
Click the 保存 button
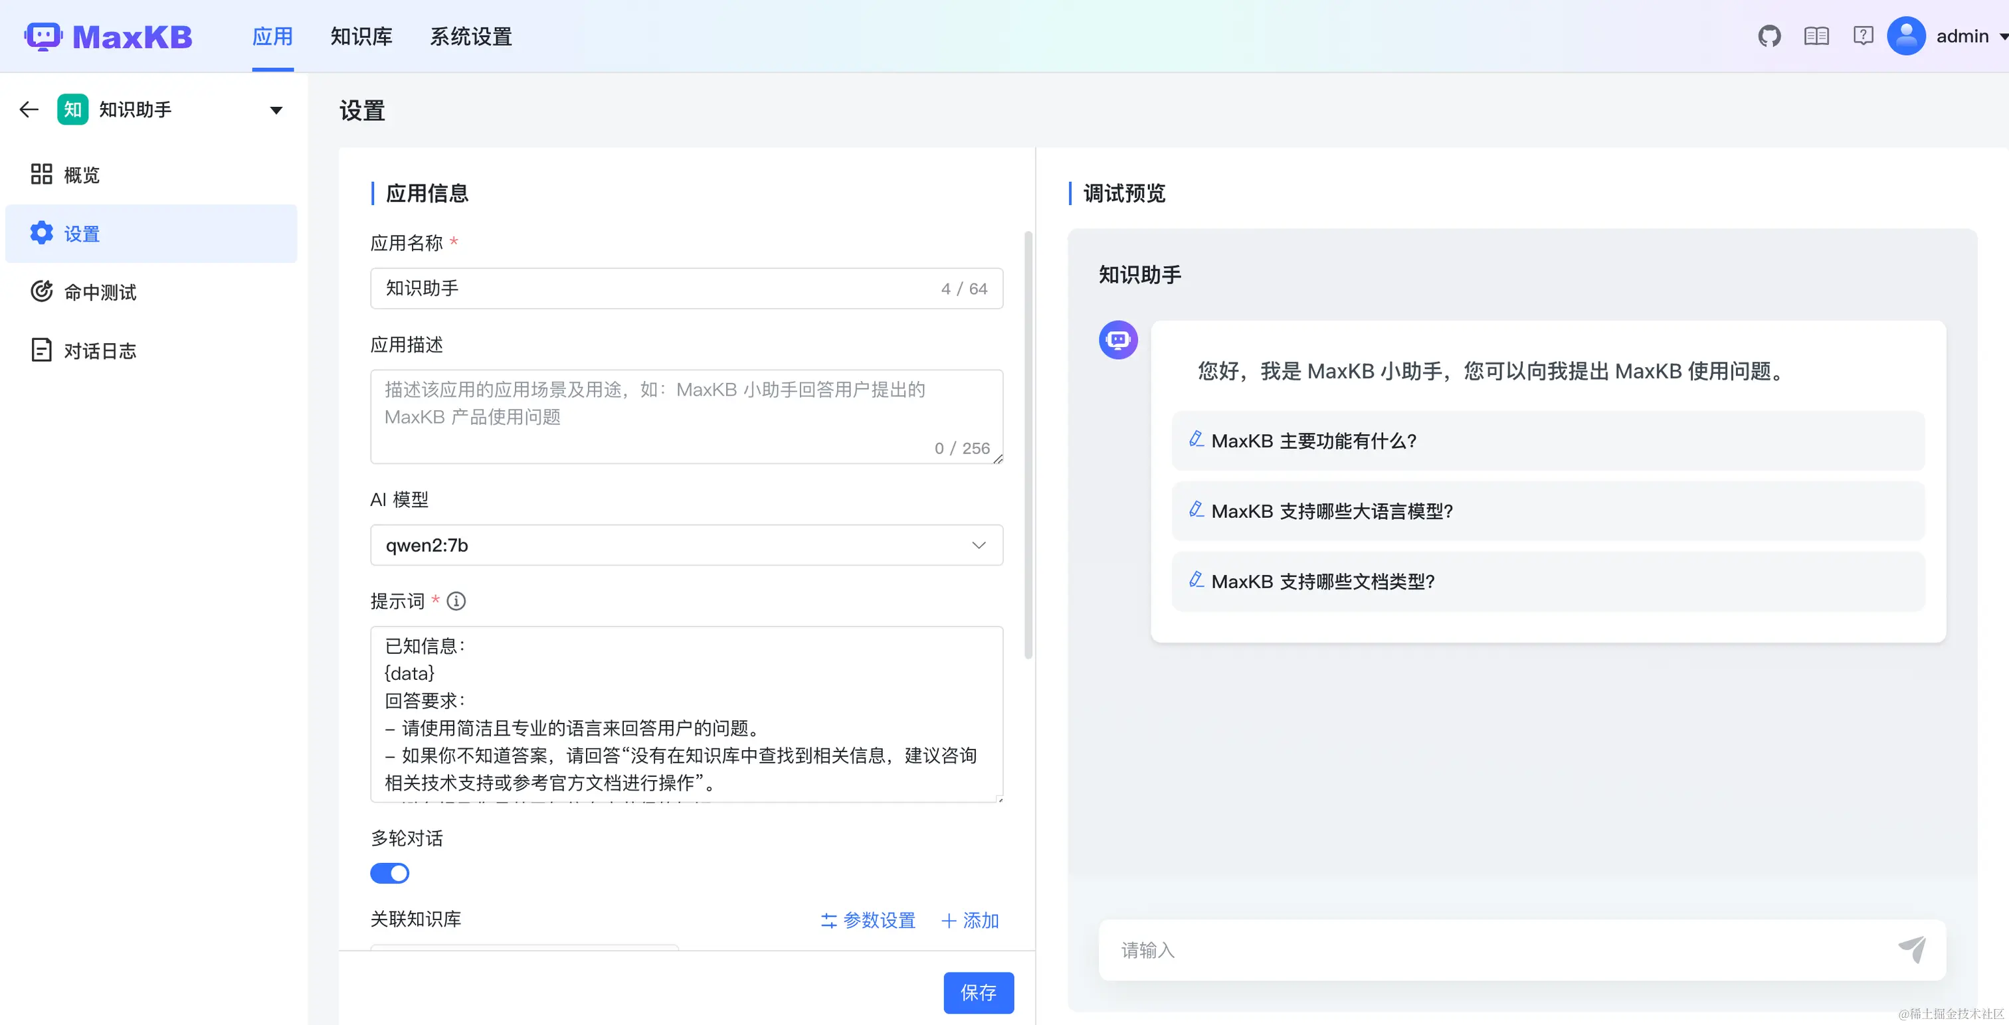978,992
